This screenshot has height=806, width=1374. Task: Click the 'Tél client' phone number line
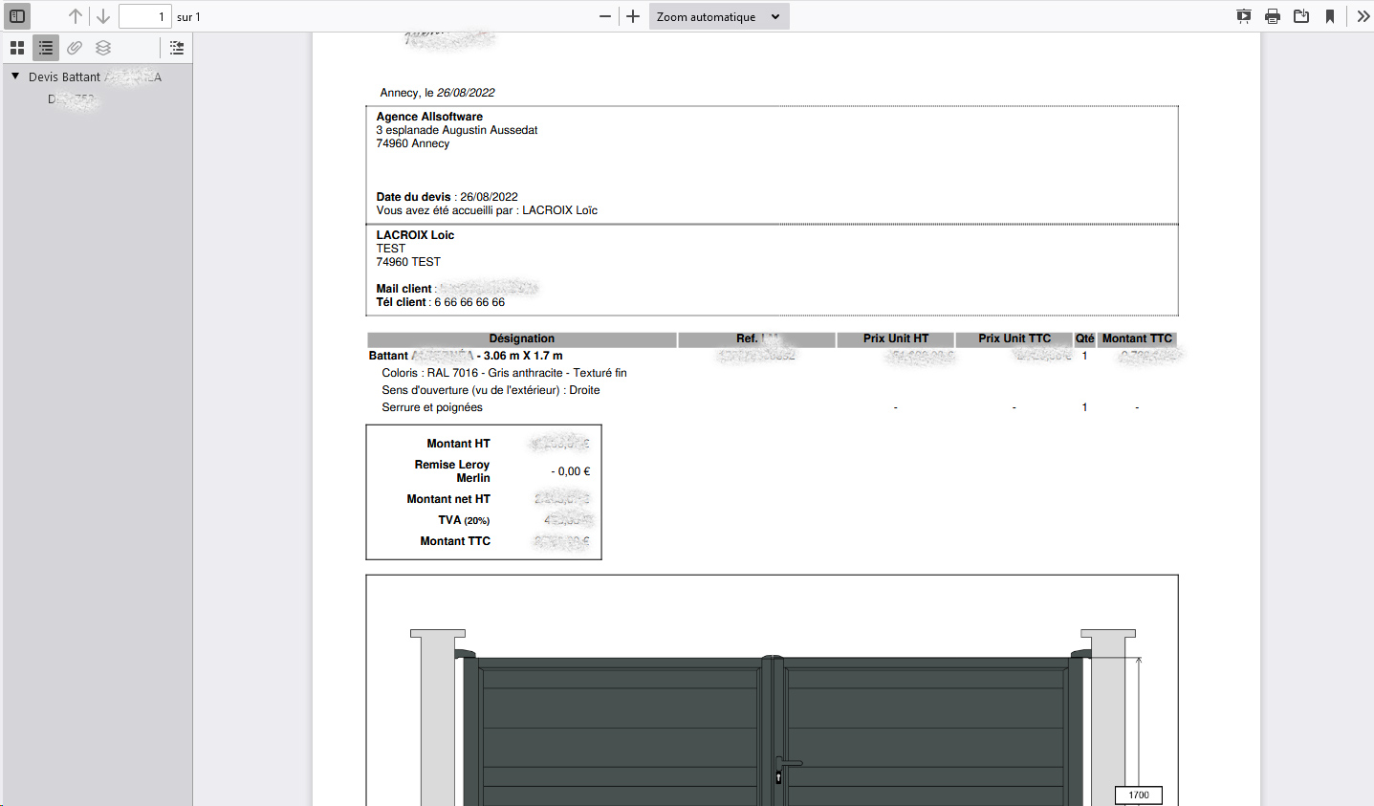coord(440,302)
